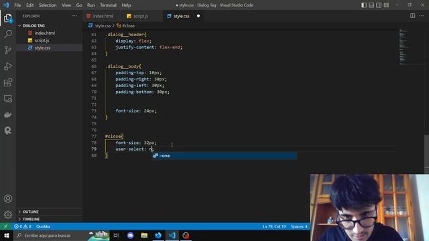Open File Explorer from the taskbar
The height and width of the screenshot is (241, 429).
point(145,235)
